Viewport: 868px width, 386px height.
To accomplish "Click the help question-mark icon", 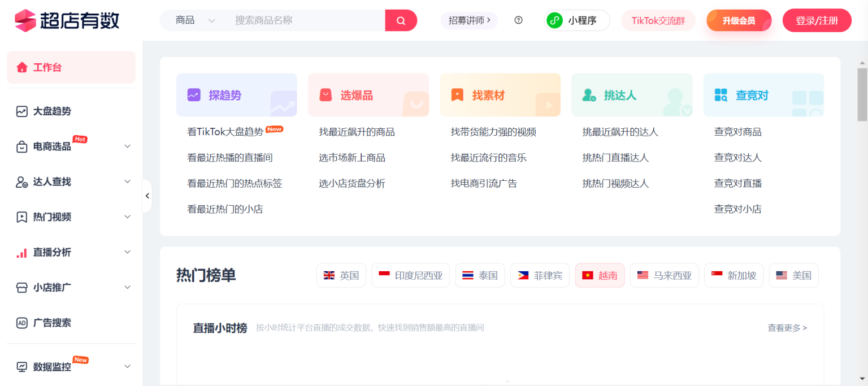I will pyautogui.click(x=518, y=20).
